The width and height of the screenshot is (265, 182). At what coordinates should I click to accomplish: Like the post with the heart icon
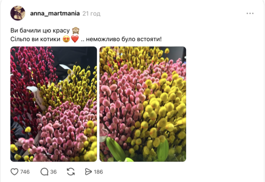[14, 172]
